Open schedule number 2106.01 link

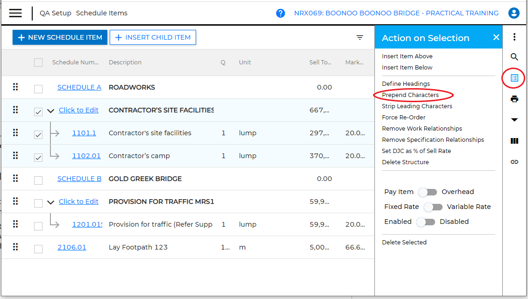tap(72, 247)
